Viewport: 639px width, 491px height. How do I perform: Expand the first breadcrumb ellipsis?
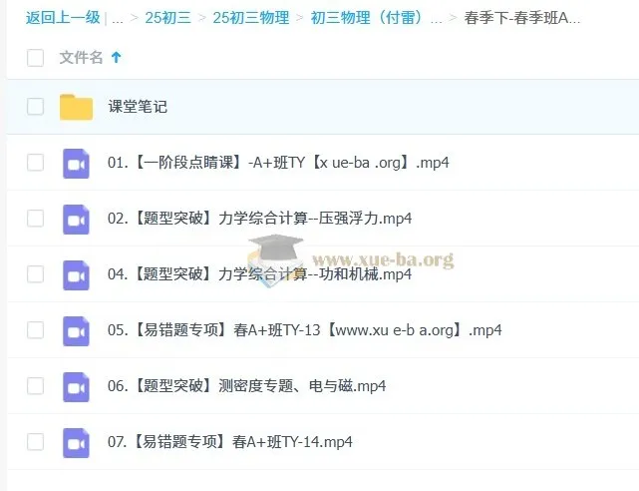click(x=118, y=20)
